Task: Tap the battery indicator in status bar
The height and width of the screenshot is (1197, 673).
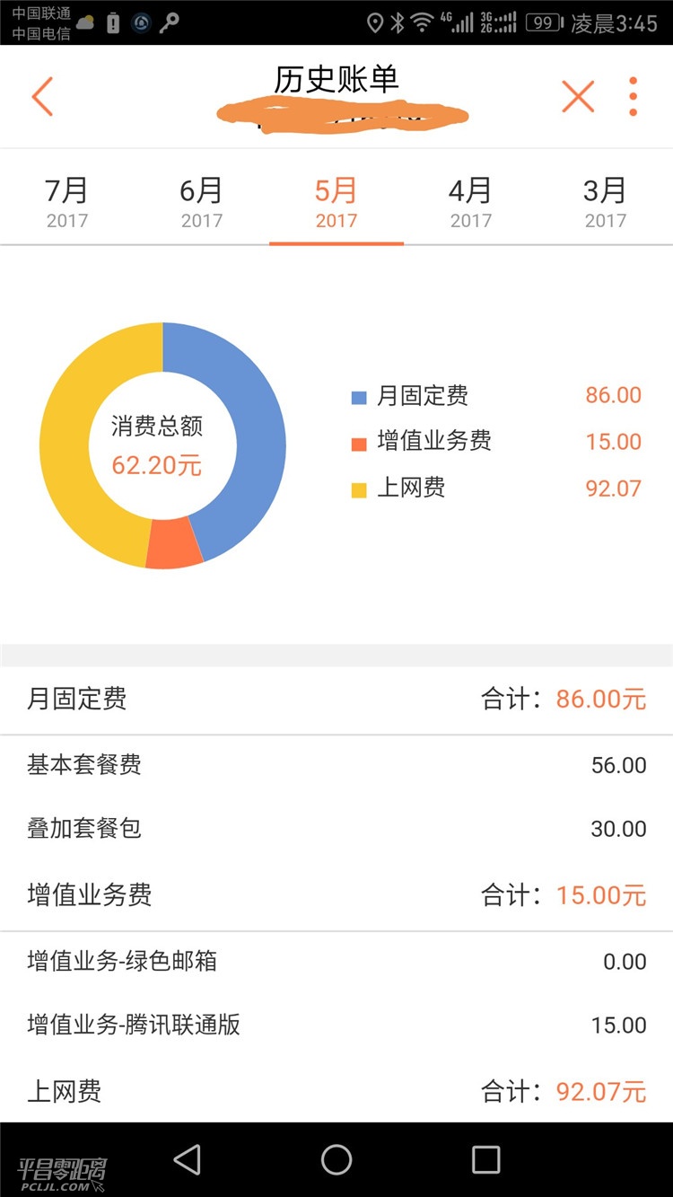Action: [x=544, y=22]
